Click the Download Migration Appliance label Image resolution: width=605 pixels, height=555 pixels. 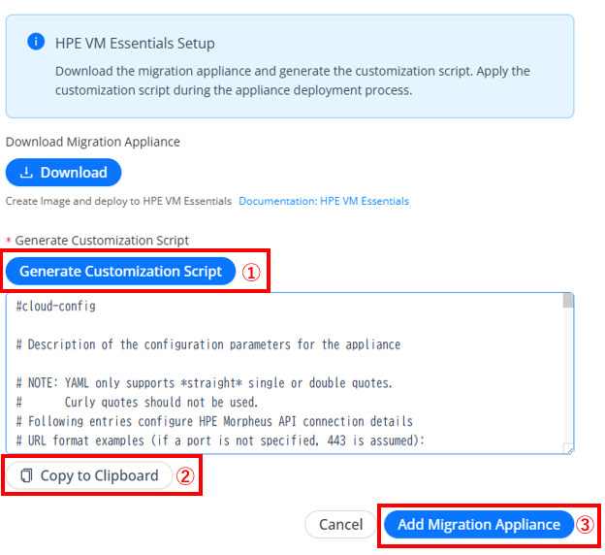coord(93,142)
